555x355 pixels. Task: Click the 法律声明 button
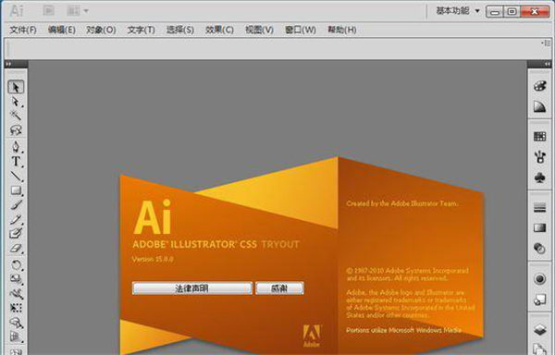[x=192, y=288]
